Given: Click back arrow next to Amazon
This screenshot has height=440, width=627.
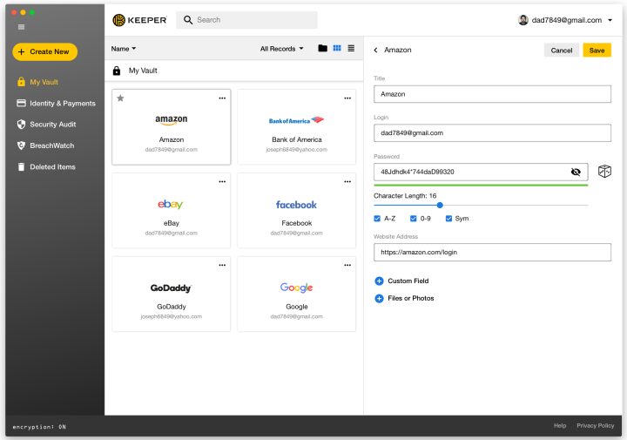Looking at the screenshot, I should point(375,50).
